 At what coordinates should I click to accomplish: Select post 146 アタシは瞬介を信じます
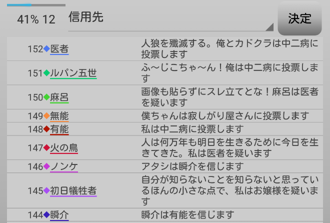point(192,166)
